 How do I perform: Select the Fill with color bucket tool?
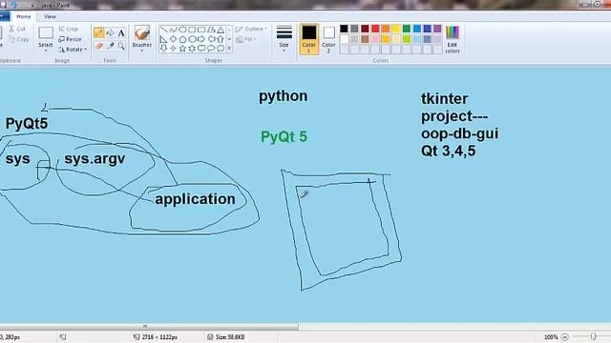(111, 32)
